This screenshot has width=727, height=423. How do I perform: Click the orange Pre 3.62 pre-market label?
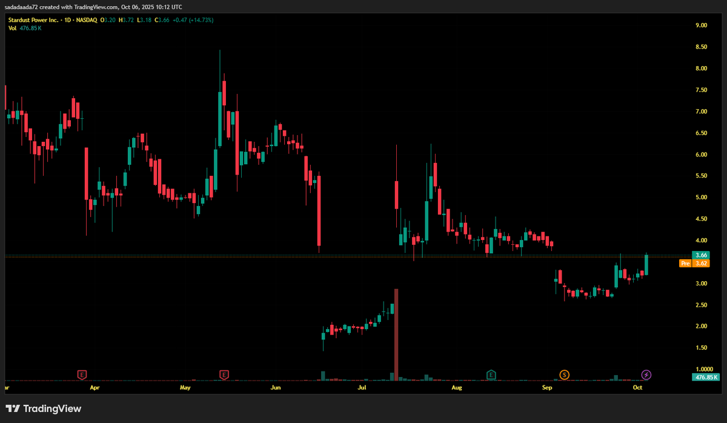tap(694, 264)
